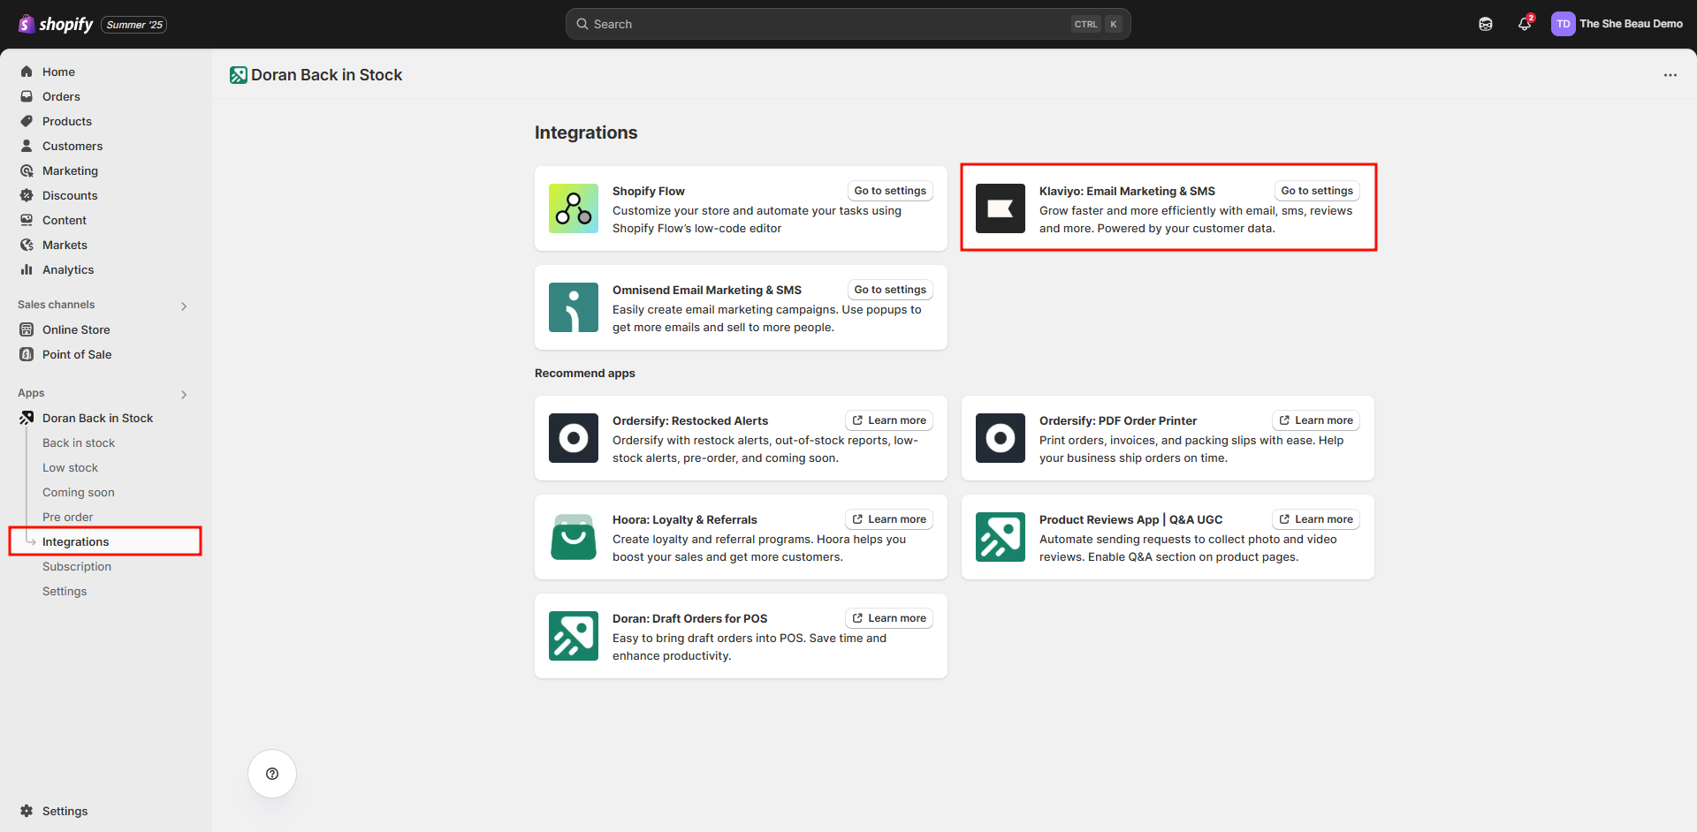Open the app's Settings submenu item

(65, 591)
